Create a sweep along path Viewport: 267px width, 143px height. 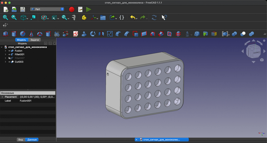point(161,34)
